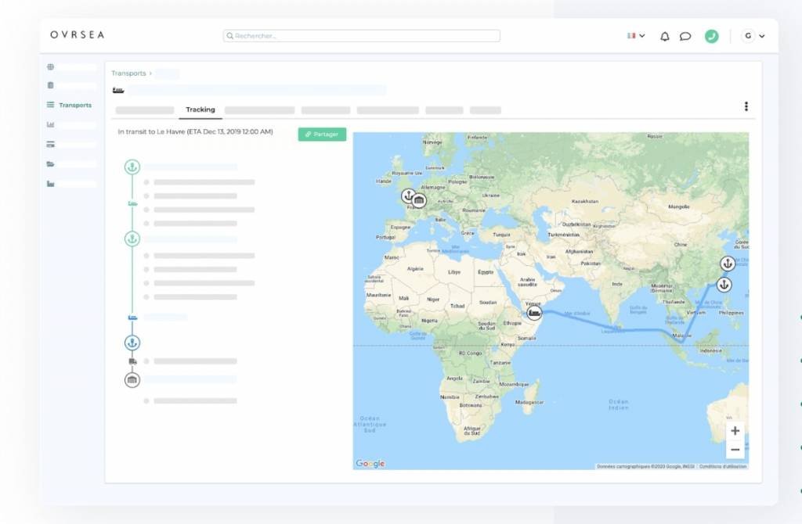
Task: Click the Inde label on the map
Action: click(x=617, y=283)
